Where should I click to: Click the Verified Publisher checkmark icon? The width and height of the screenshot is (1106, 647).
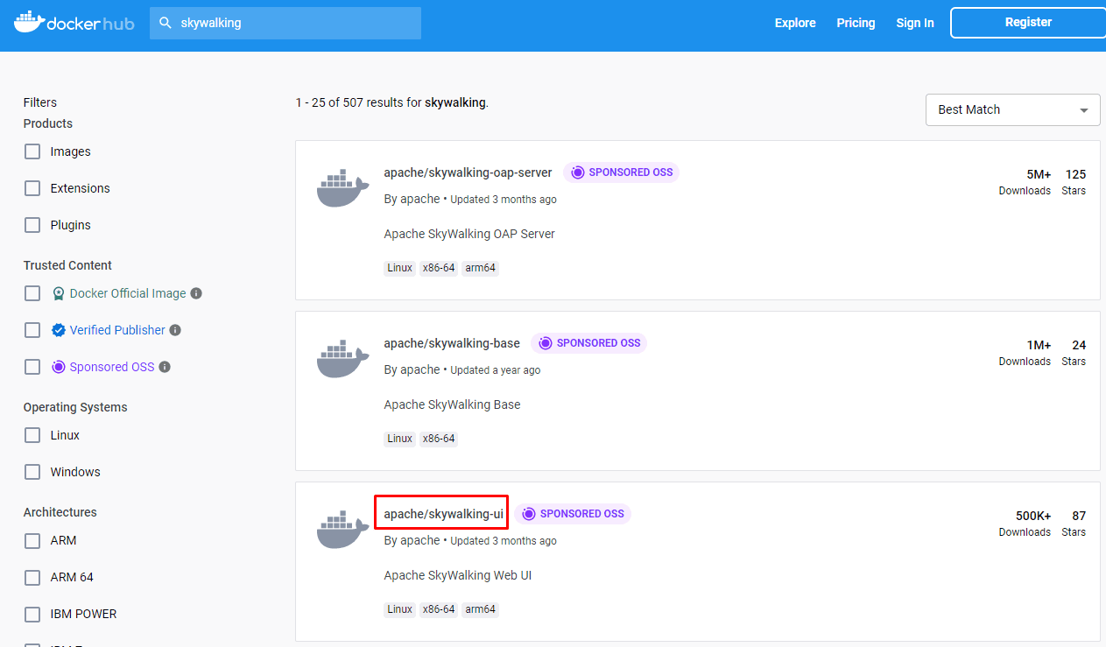(x=59, y=330)
